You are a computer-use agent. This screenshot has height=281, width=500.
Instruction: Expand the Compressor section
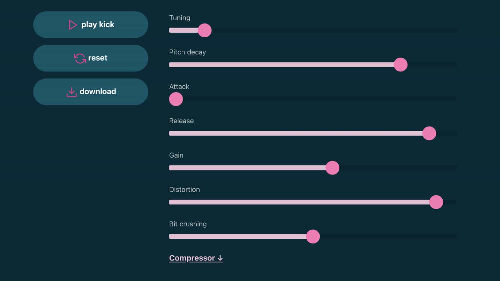point(196,258)
